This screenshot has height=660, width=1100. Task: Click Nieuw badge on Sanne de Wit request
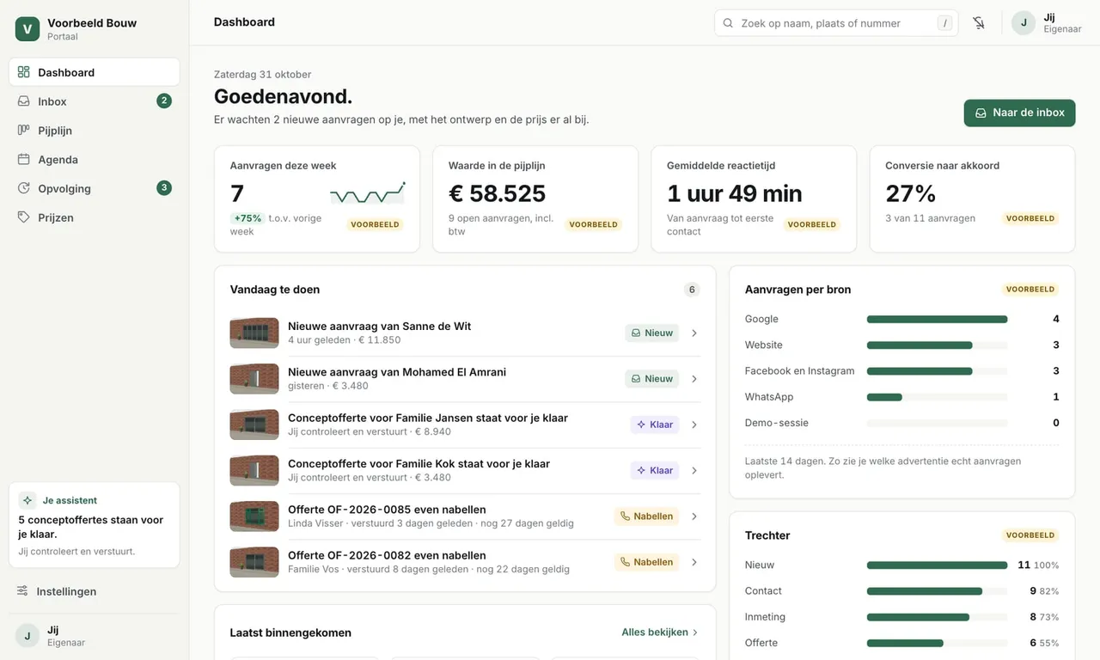point(652,333)
